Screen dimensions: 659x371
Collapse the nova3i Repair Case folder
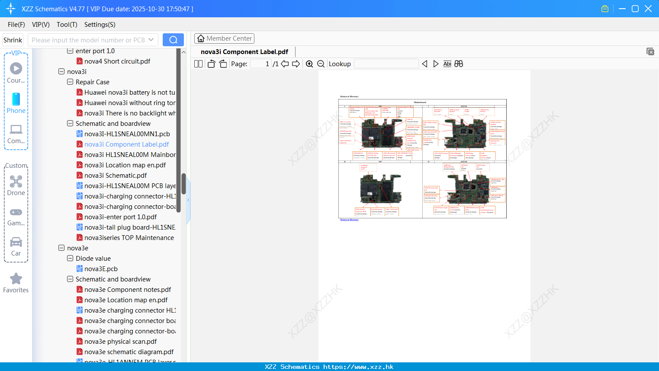click(x=70, y=82)
